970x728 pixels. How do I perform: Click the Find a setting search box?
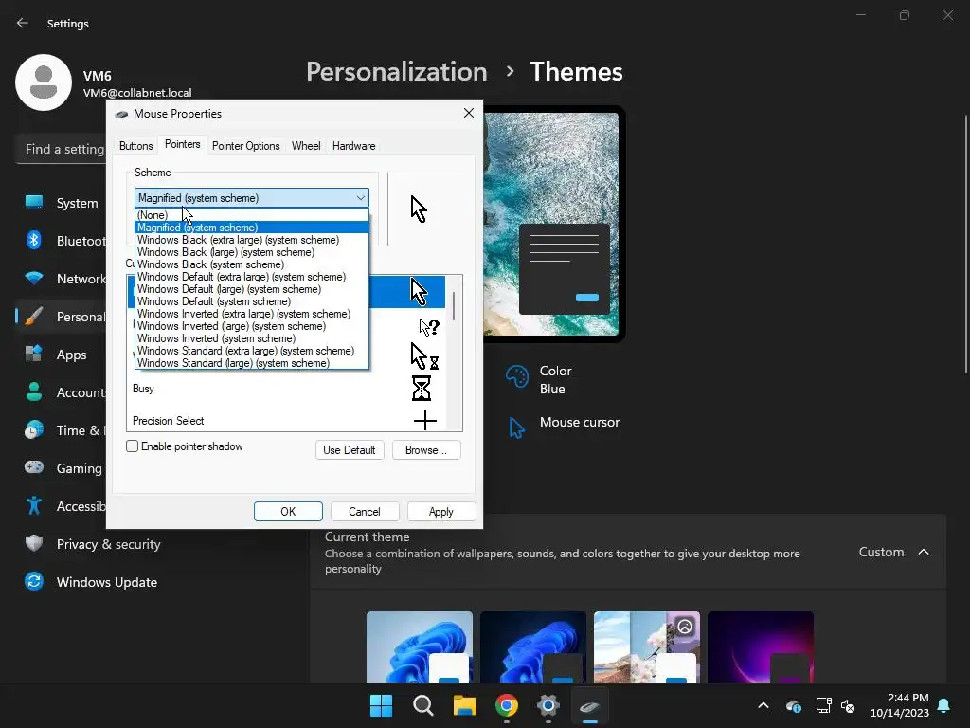(x=62, y=149)
